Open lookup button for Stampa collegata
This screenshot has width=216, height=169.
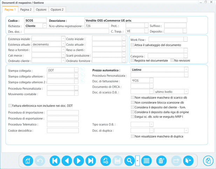coord(76,70)
